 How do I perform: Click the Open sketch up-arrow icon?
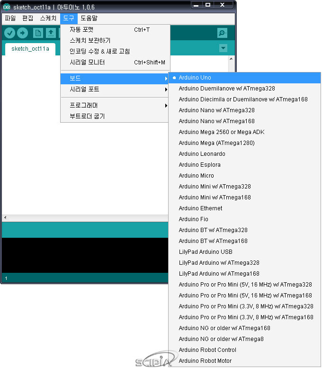click(x=51, y=33)
